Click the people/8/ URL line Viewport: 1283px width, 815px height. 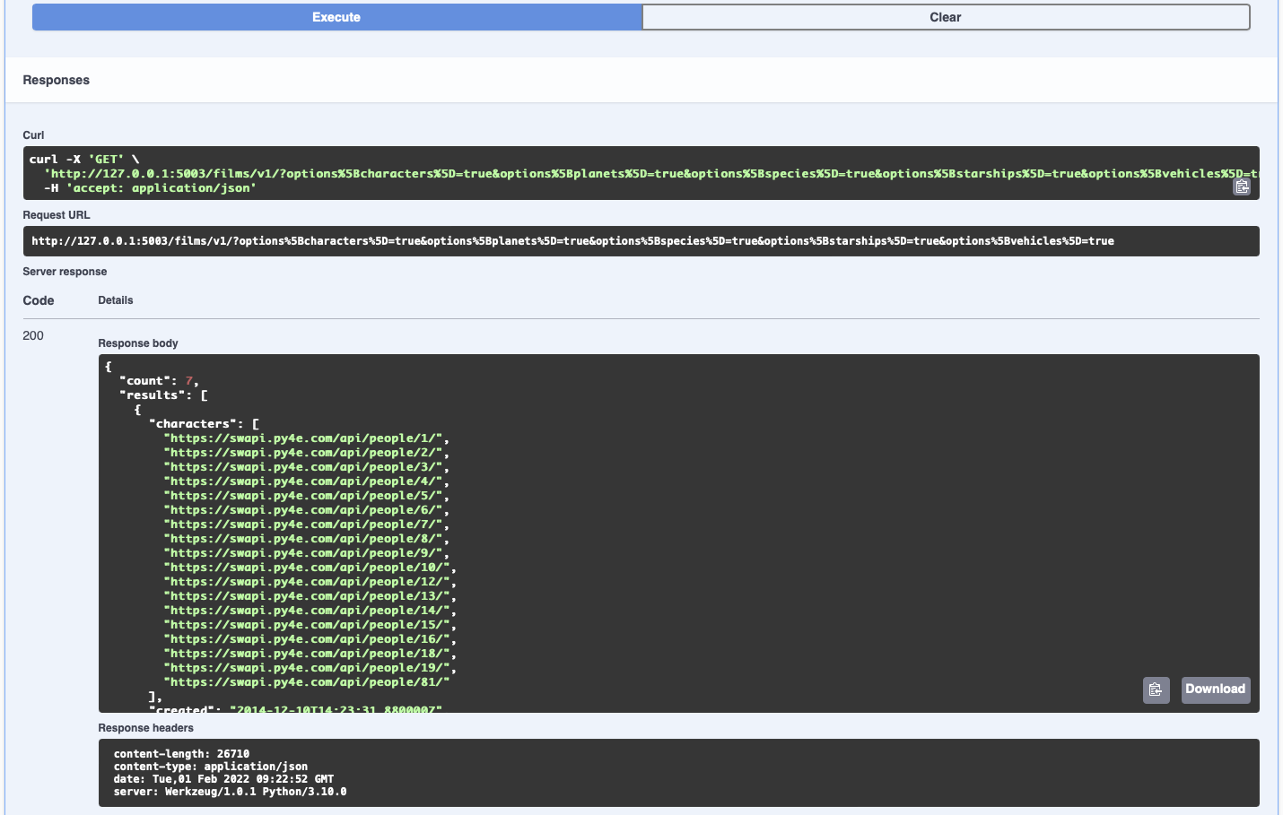coord(306,539)
